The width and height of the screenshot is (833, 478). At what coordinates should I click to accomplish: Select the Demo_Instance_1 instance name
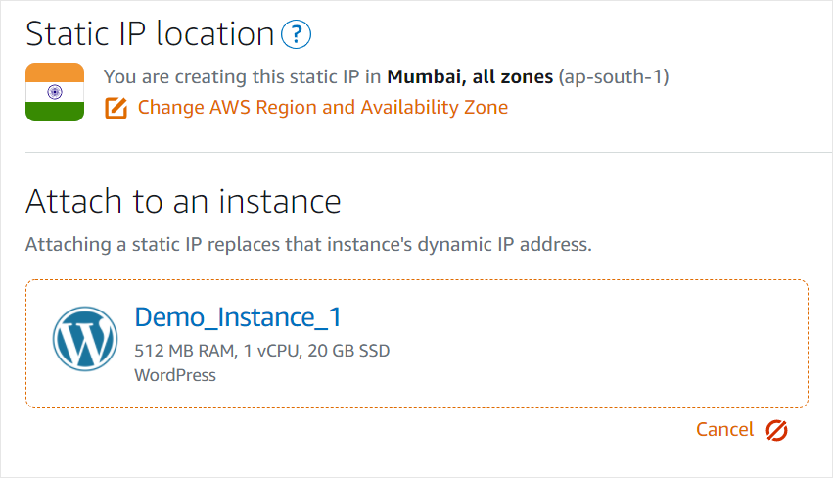coord(238,317)
